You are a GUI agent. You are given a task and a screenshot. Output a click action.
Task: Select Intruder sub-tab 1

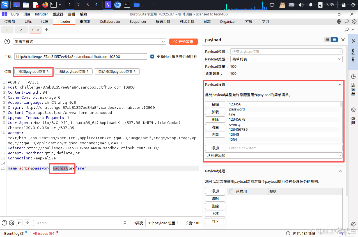(x=7, y=30)
